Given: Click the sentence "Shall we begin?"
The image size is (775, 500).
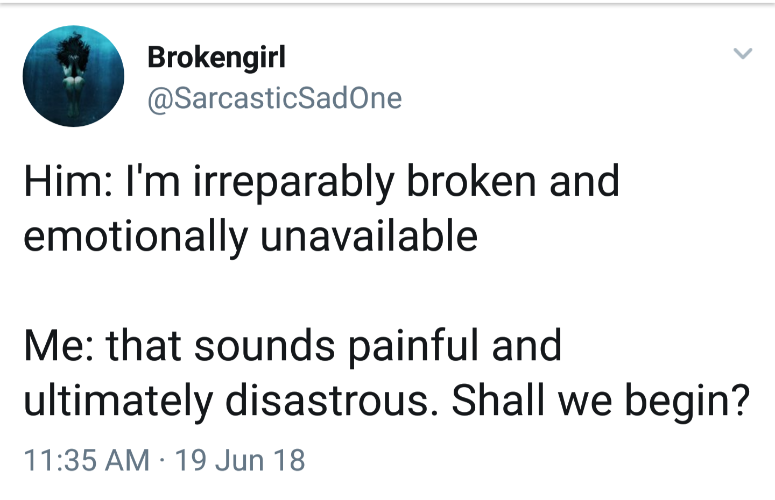Looking at the screenshot, I should click(x=600, y=401).
